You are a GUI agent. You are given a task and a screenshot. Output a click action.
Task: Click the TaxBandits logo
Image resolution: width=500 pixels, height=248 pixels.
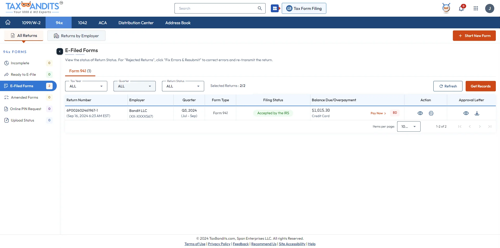(x=34, y=8)
